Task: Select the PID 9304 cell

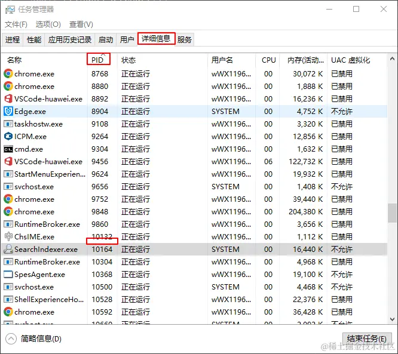Action: [x=100, y=149]
